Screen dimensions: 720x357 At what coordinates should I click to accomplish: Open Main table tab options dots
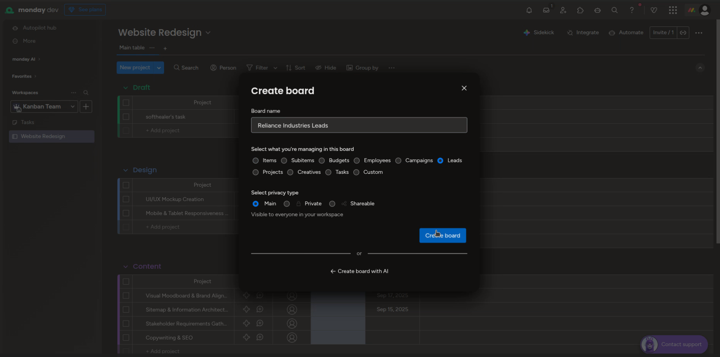152,48
